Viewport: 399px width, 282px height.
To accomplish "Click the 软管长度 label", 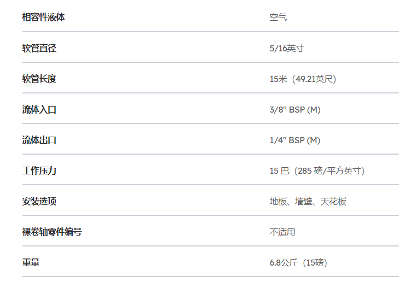I will coord(39,79).
